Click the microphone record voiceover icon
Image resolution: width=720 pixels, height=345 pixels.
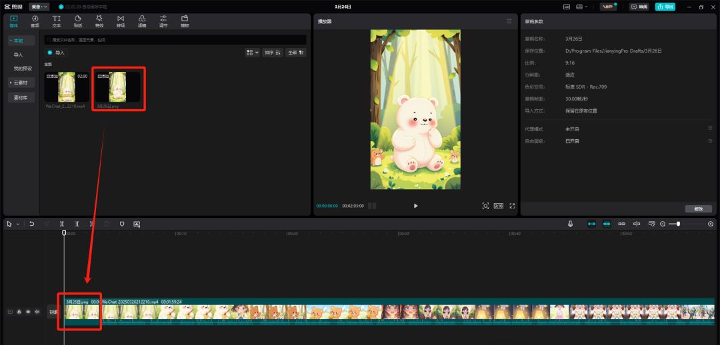571,224
